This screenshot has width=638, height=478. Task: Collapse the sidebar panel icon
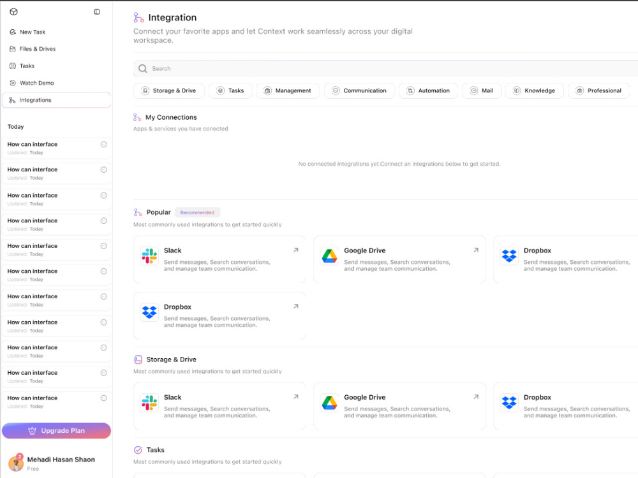[x=97, y=11]
